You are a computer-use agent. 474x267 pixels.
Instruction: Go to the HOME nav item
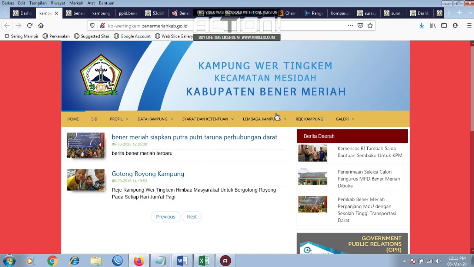click(x=73, y=119)
